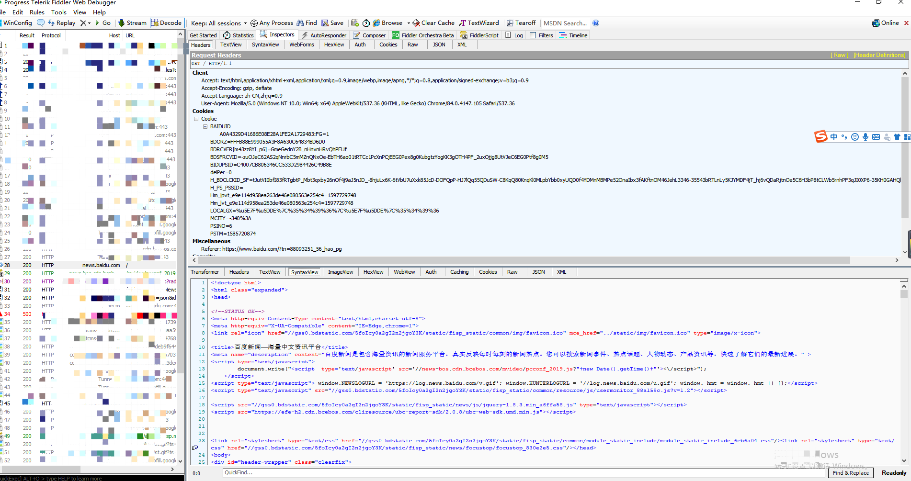Open the Rules menu
911x481 pixels.
pyautogui.click(x=37, y=12)
